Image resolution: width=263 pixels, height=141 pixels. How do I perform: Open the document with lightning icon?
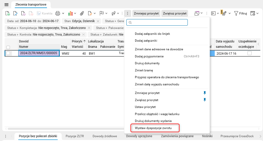pos(90,13)
